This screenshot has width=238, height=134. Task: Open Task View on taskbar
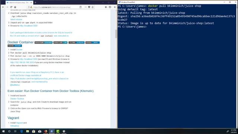pyautogui.click(x=15, y=131)
